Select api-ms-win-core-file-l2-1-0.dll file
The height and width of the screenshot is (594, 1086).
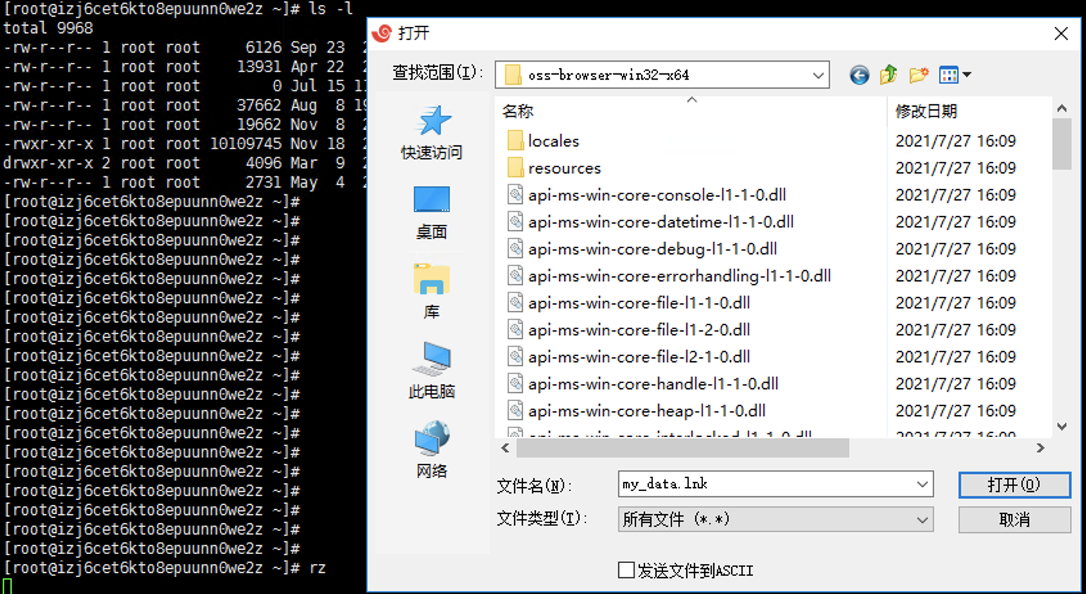pos(628,357)
